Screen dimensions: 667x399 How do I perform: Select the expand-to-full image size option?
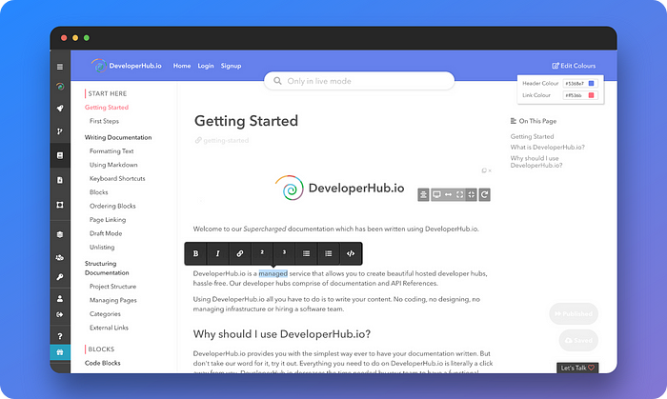pyautogui.click(x=459, y=194)
